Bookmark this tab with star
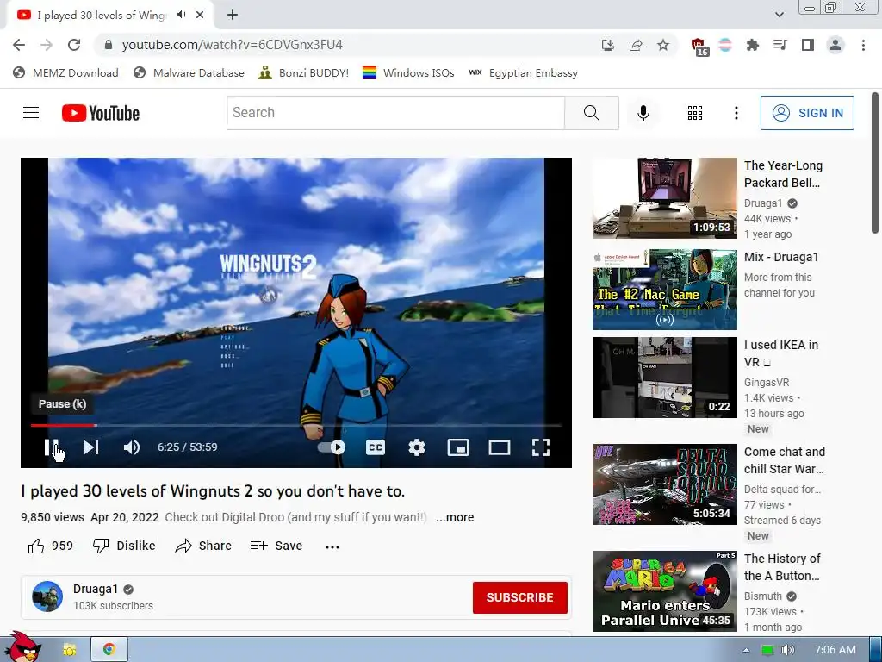The width and height of the screenshot is (882, 662). click(x=663, y=45)
